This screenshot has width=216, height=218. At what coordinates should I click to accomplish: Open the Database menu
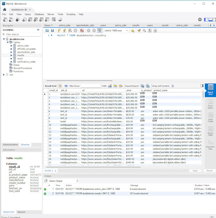(39, 14)
